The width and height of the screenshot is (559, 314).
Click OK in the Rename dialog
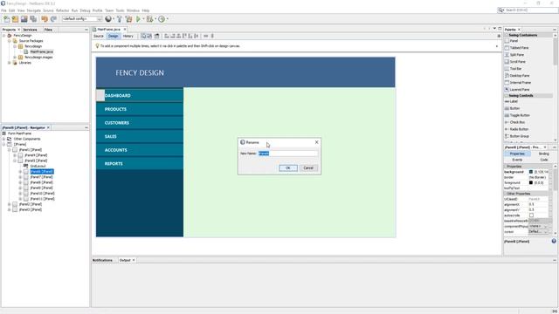click(288, 167)
